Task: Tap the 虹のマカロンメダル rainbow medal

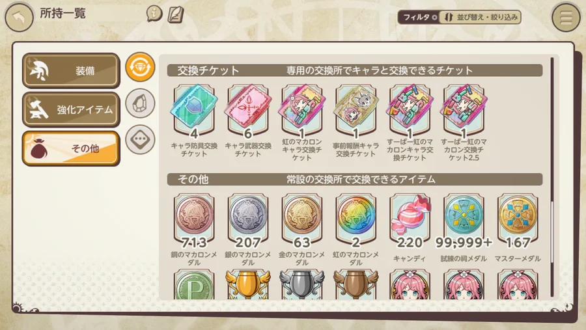Action: coord(356,228)
